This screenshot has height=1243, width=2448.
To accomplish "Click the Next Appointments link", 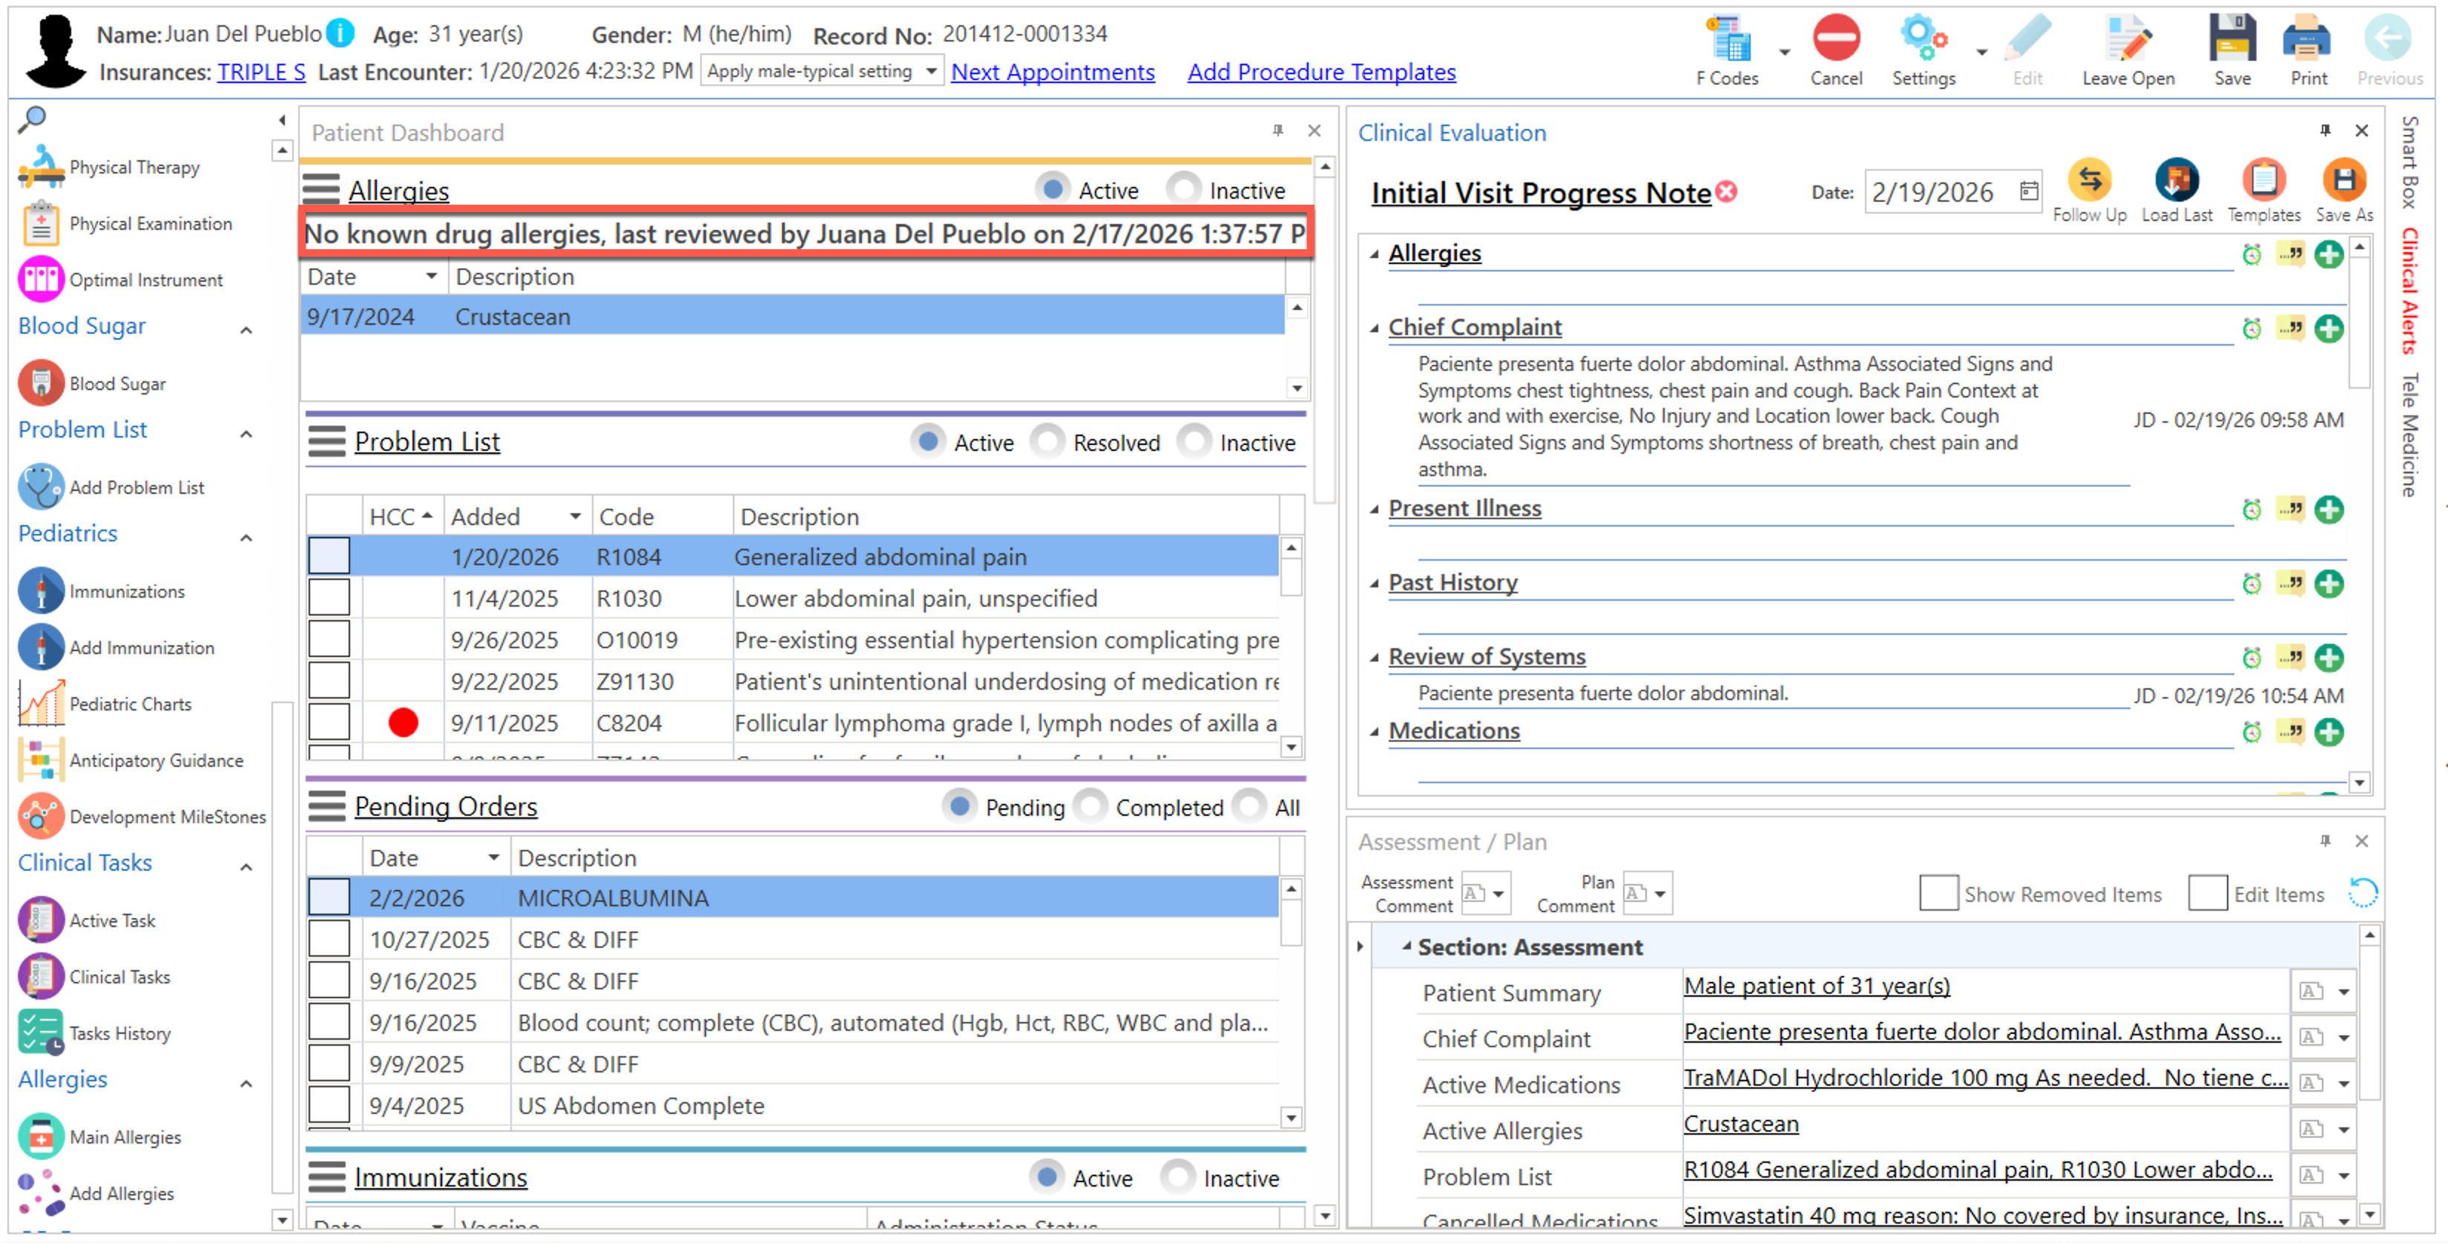I will coord(1052,72).
